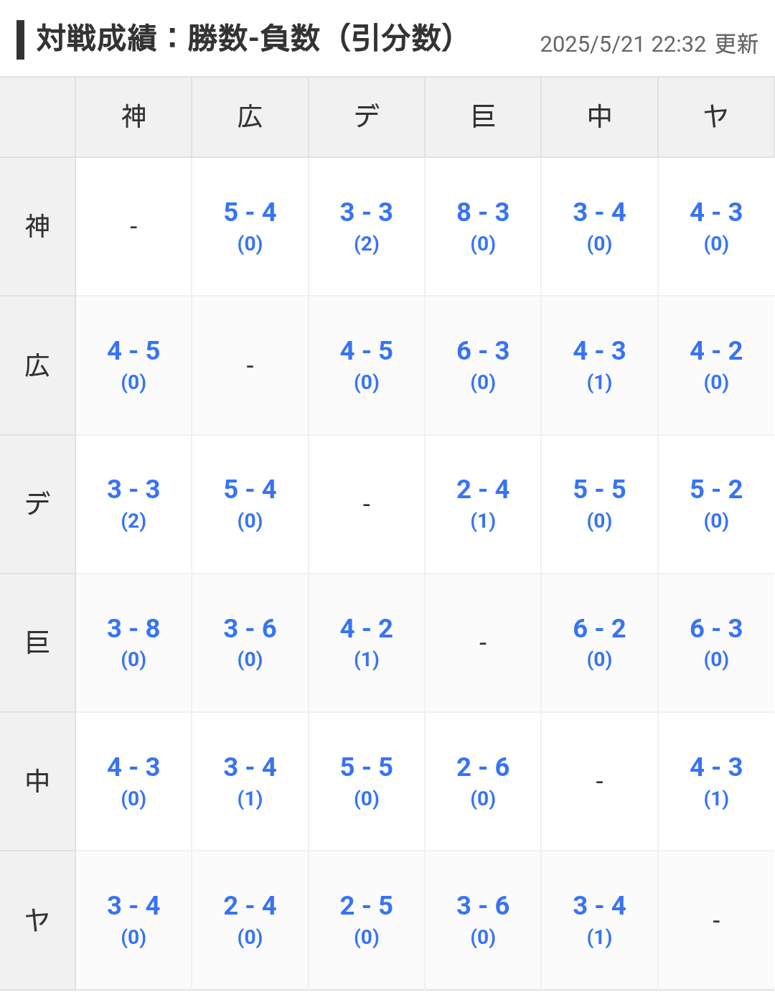Click the ヤ column header
Viewport: 775px width, 1000px height.
tap(716, 117)
